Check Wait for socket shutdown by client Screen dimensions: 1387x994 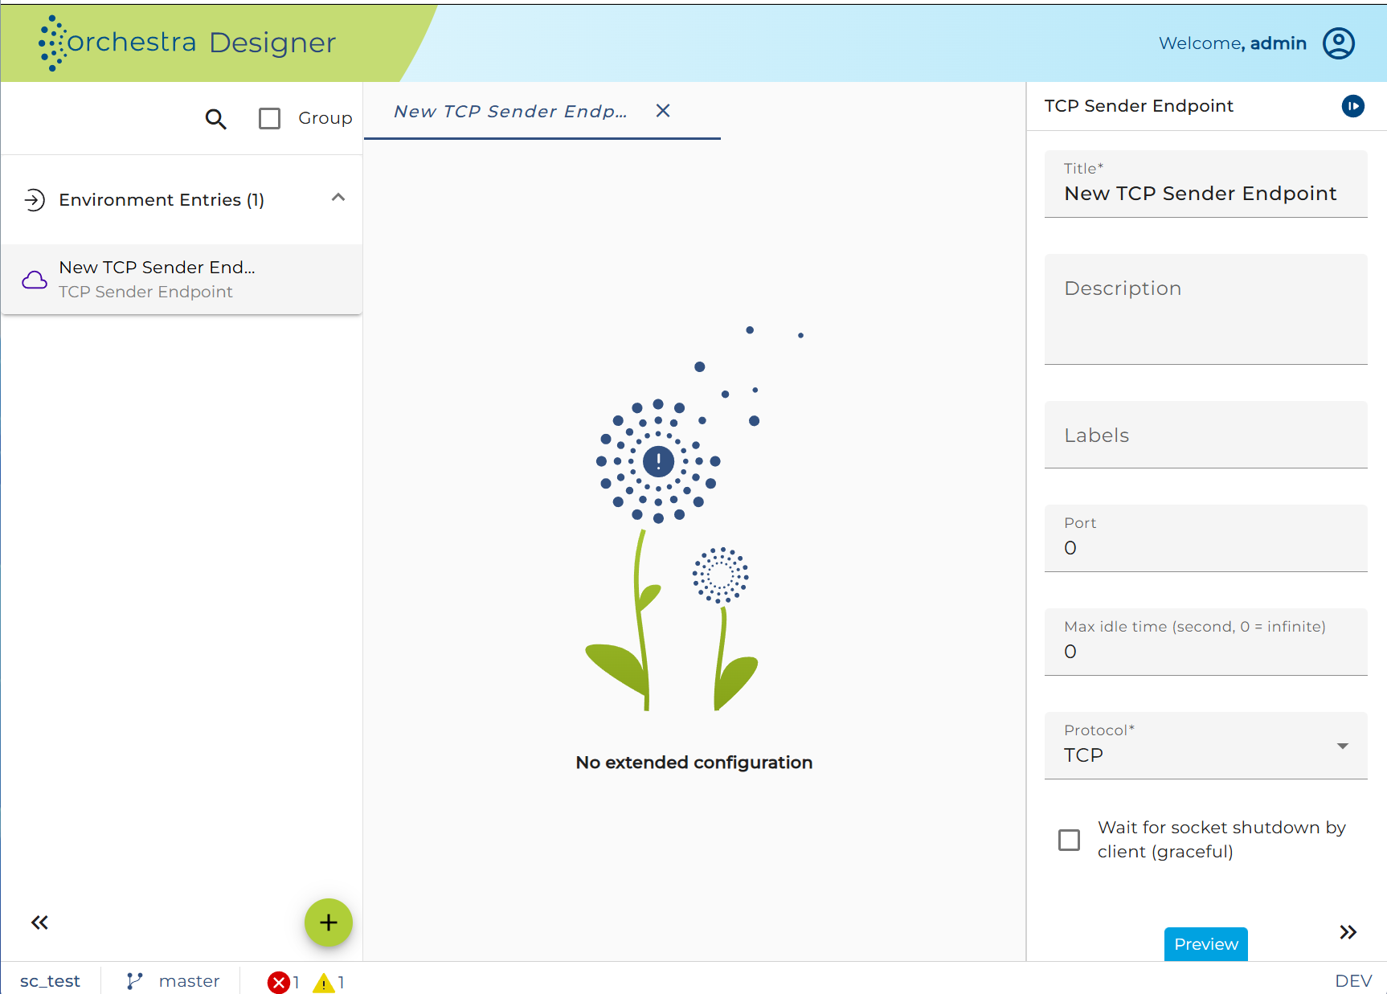tap(1069, 840)
